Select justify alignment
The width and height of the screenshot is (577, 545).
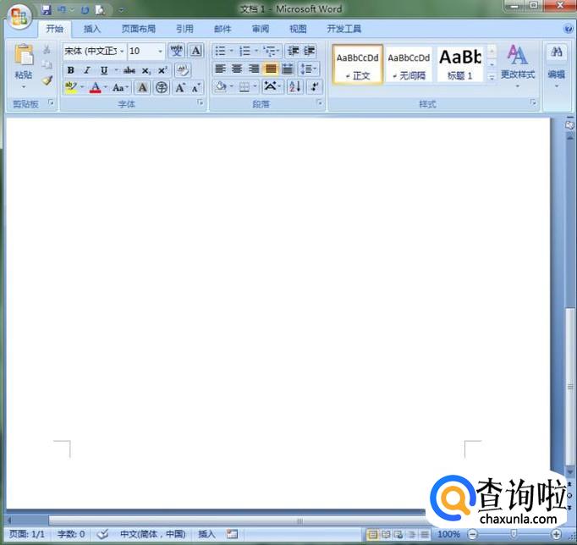coord(271,69)
